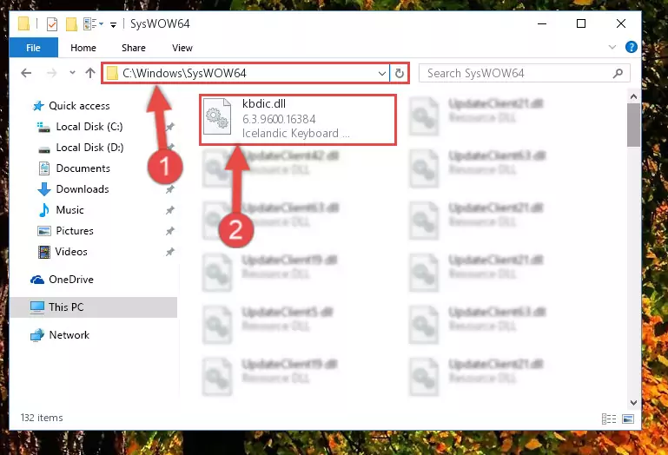Click the Search SysWOW64 field
Viewport: 668px width, 455px height.
point(524,73)
